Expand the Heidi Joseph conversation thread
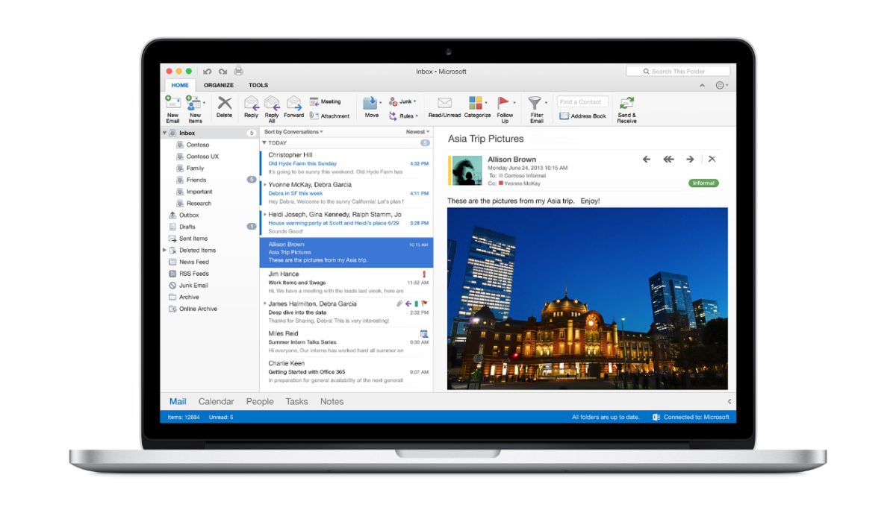This screenshot has width=896, height=516. pos(265,214)
